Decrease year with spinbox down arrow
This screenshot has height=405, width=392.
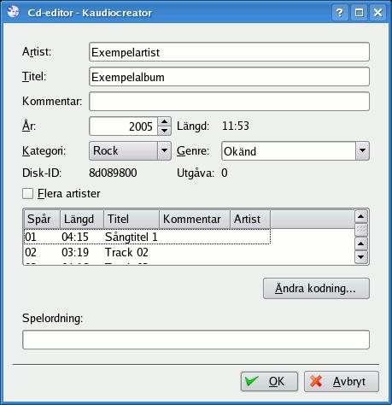(164, 131)
